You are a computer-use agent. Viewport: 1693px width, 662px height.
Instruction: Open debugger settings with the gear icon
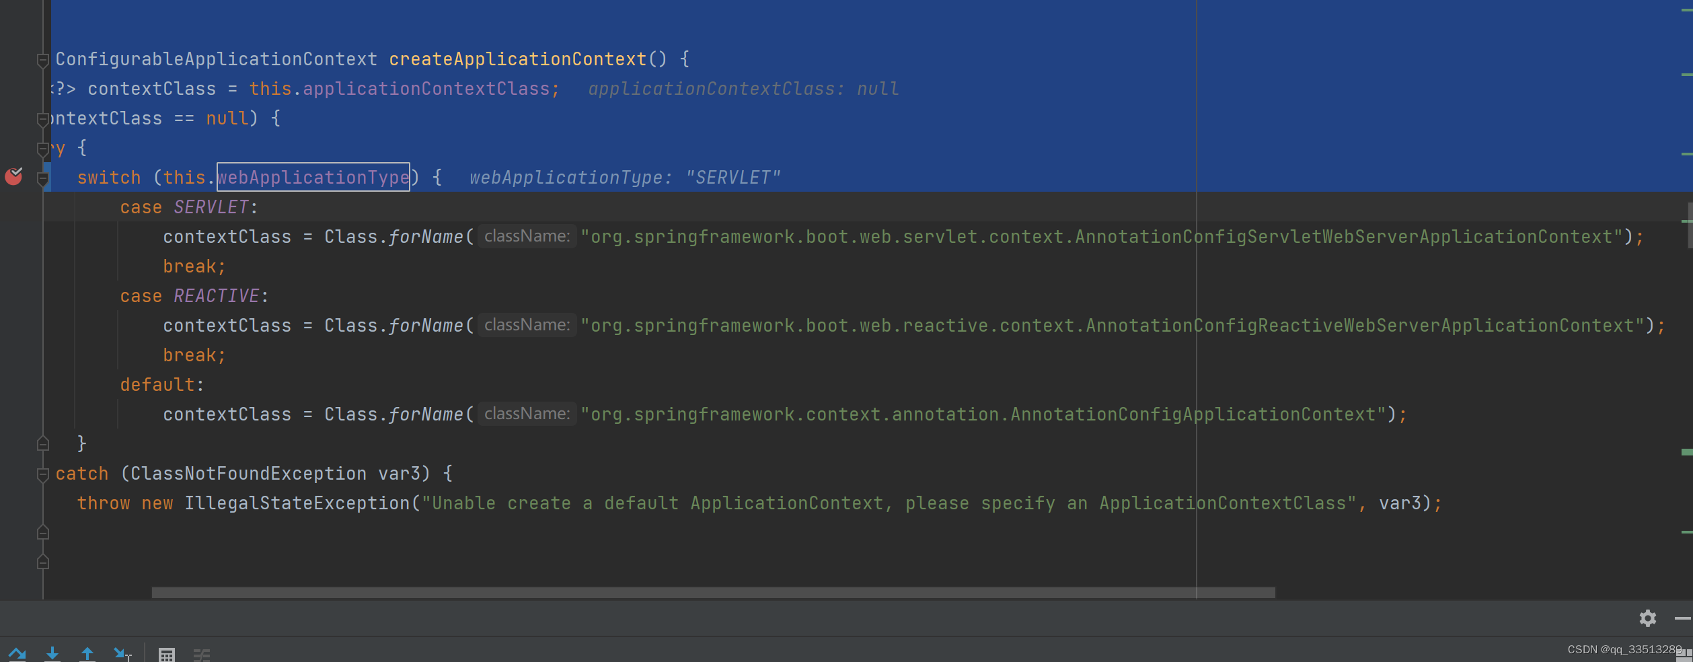pos(1647,618)
